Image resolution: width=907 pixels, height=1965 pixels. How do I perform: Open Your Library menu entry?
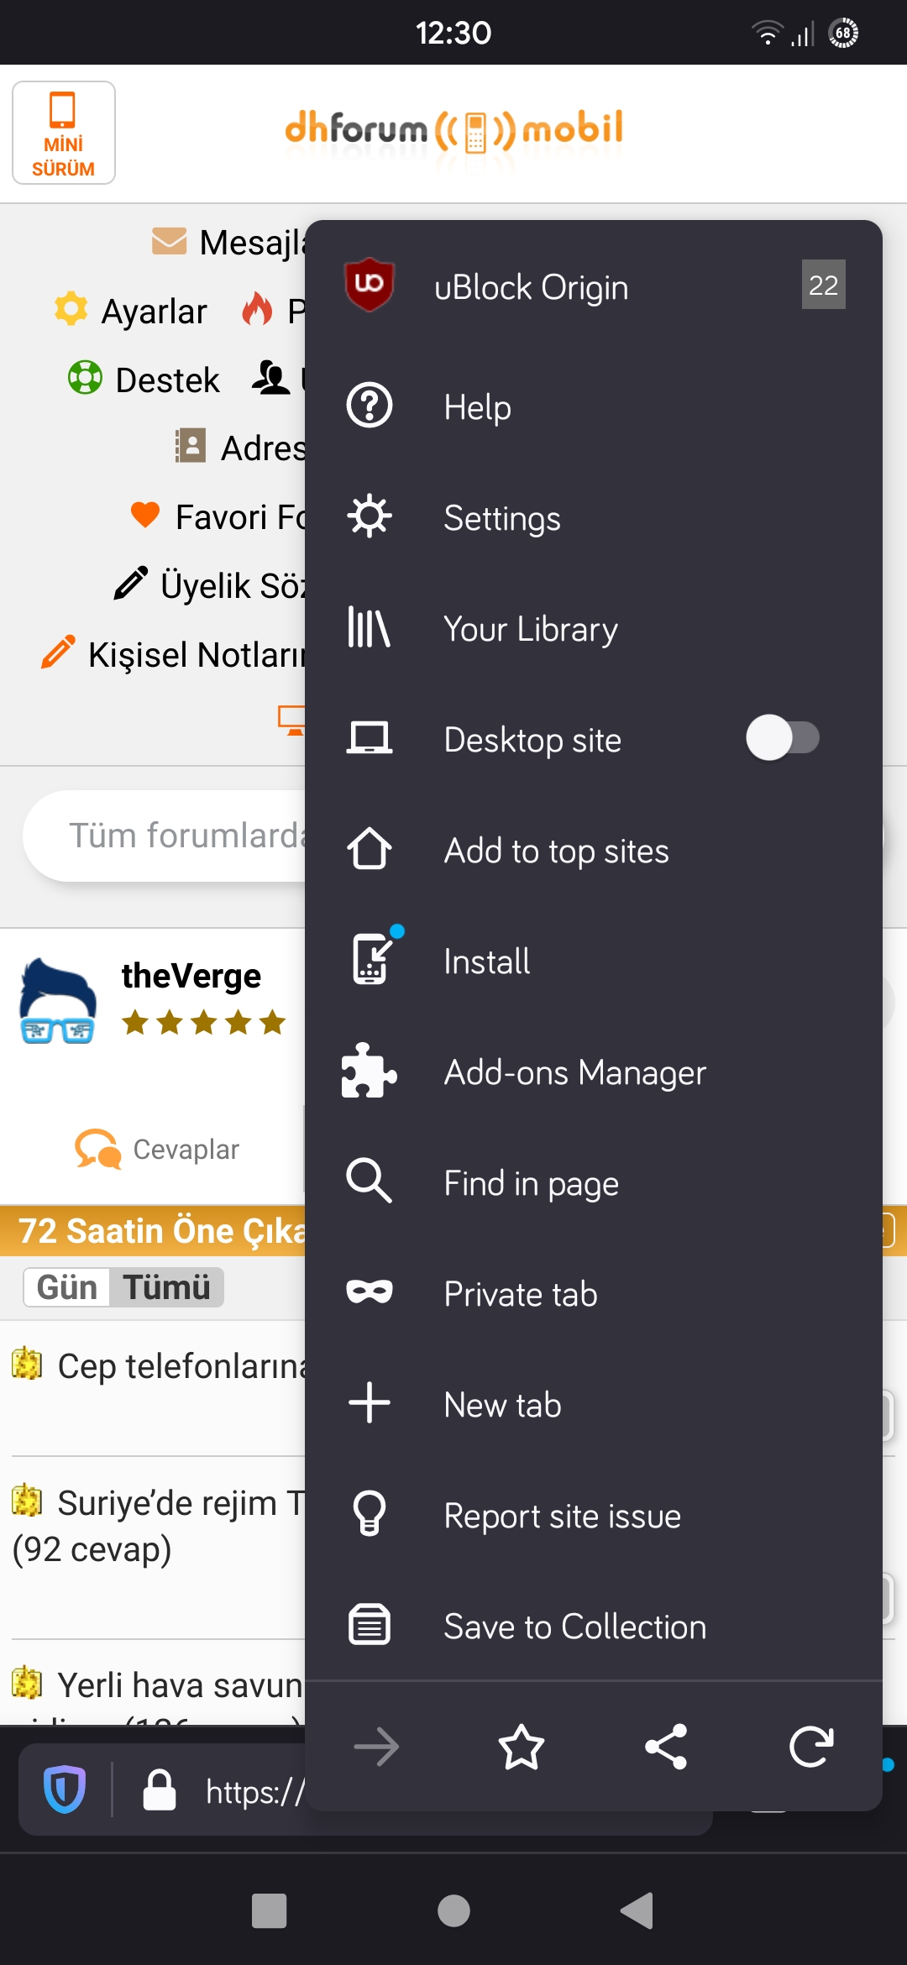pos(594,629)
